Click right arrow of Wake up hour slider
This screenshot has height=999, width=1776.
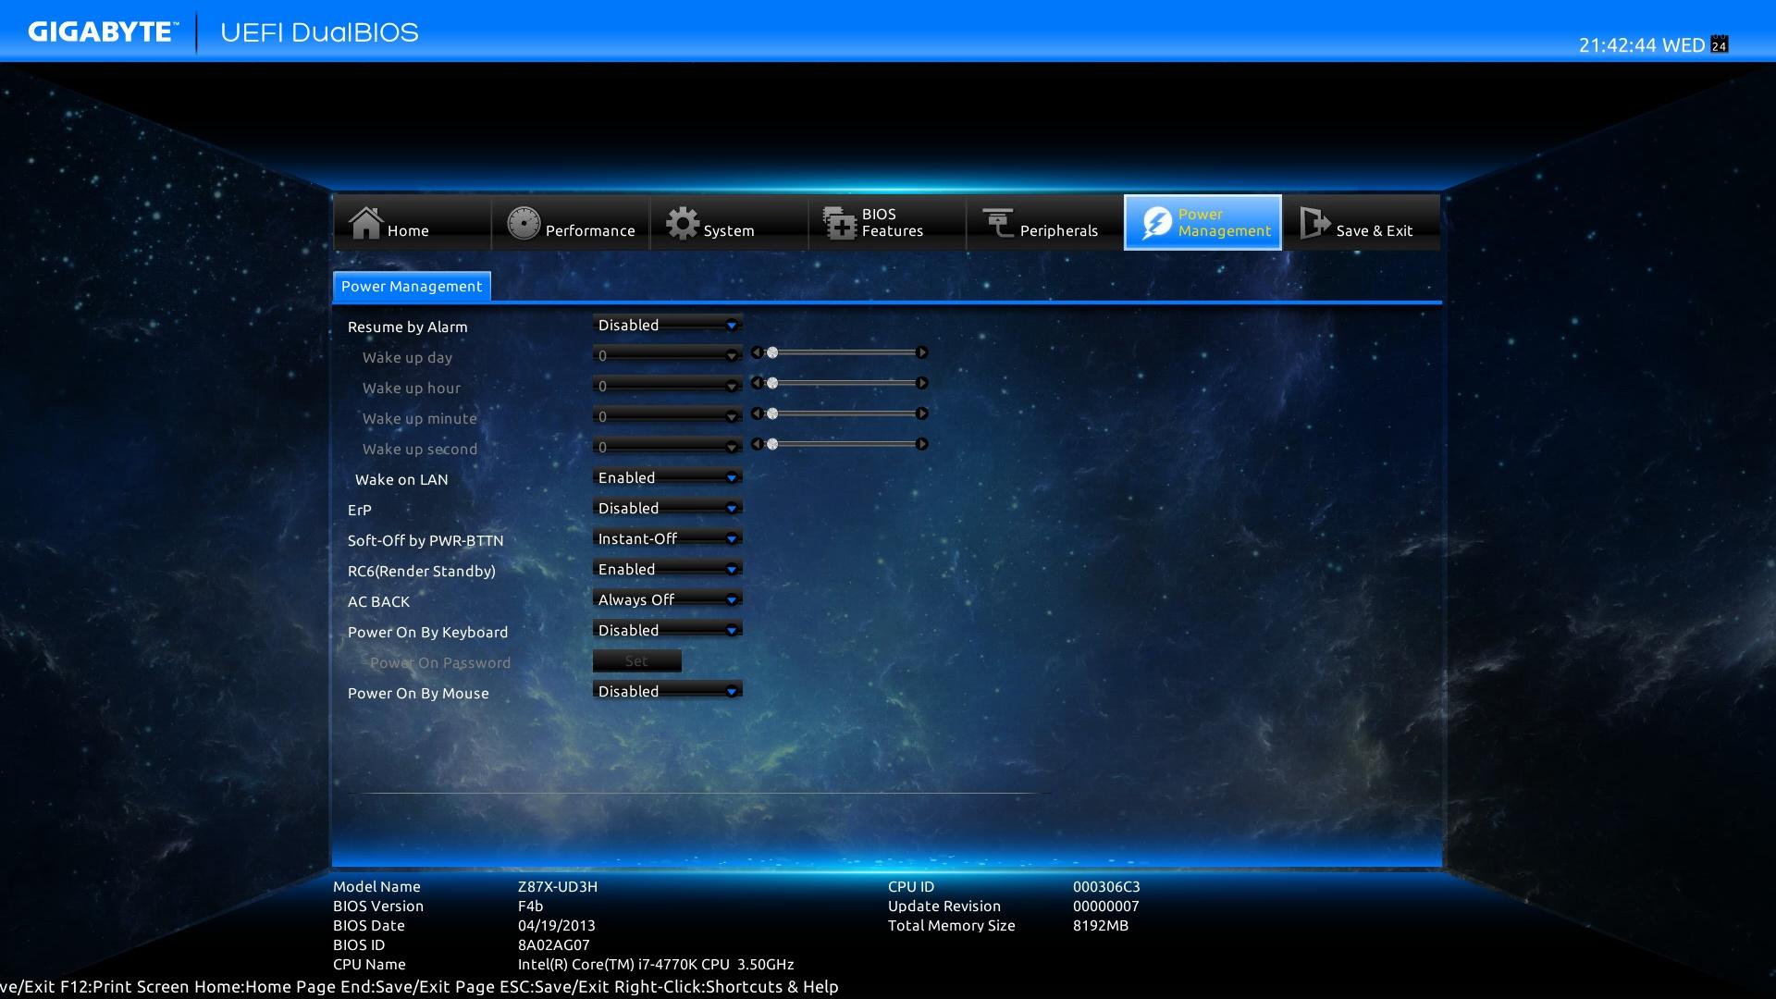pyautogui.click(x=921, y=383)
